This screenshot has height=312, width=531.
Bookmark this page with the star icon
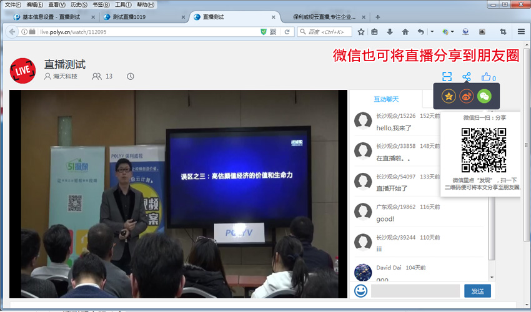361,32
